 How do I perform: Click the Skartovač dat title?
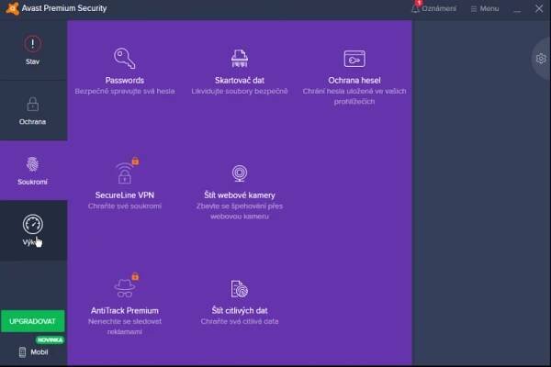[240, 80]
